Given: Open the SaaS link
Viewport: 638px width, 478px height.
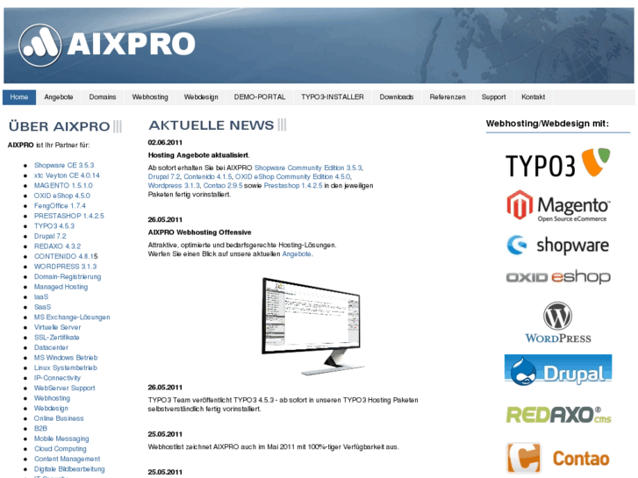Looking at the screenshot, I should coord(43,307).
